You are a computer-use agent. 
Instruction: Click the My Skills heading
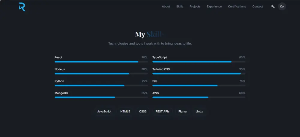pyautogui.click(x=150, y=34)
